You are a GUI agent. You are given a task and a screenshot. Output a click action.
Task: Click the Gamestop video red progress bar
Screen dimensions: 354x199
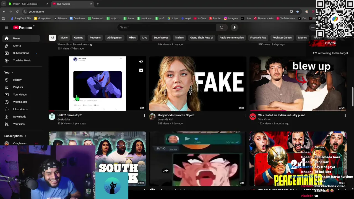51,111
